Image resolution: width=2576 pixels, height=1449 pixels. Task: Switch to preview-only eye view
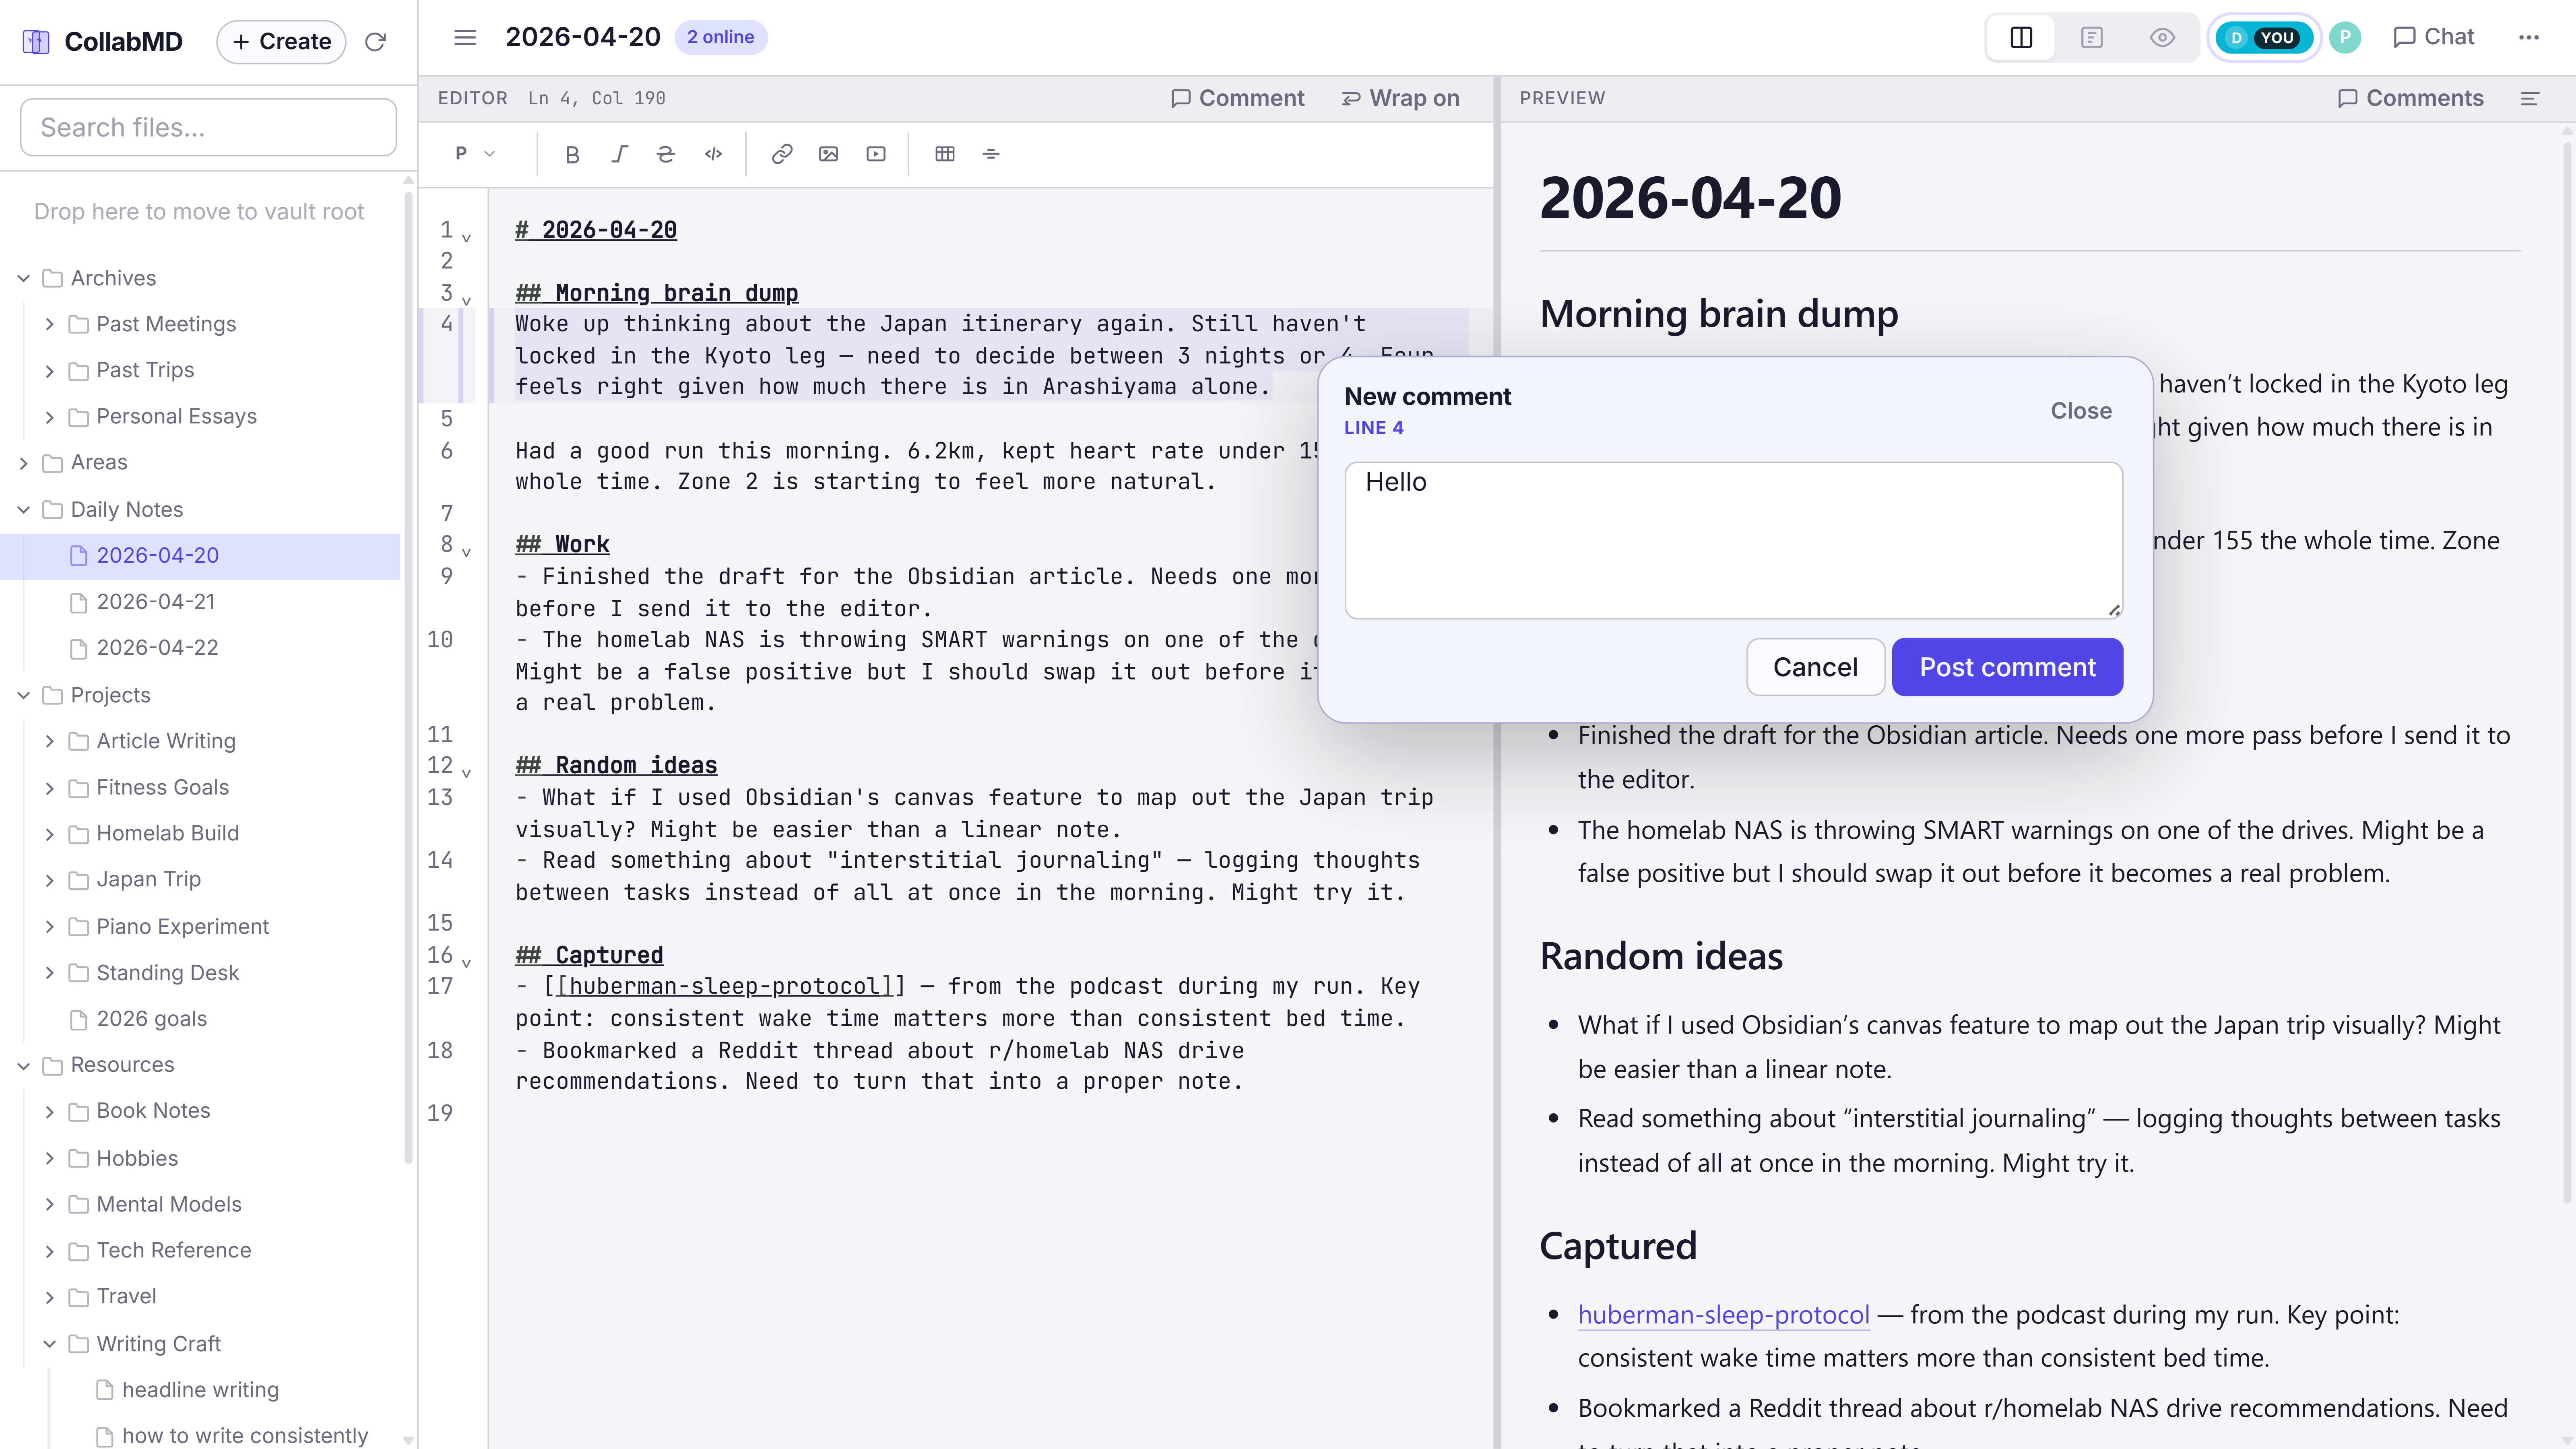[x=2162, y=37]
